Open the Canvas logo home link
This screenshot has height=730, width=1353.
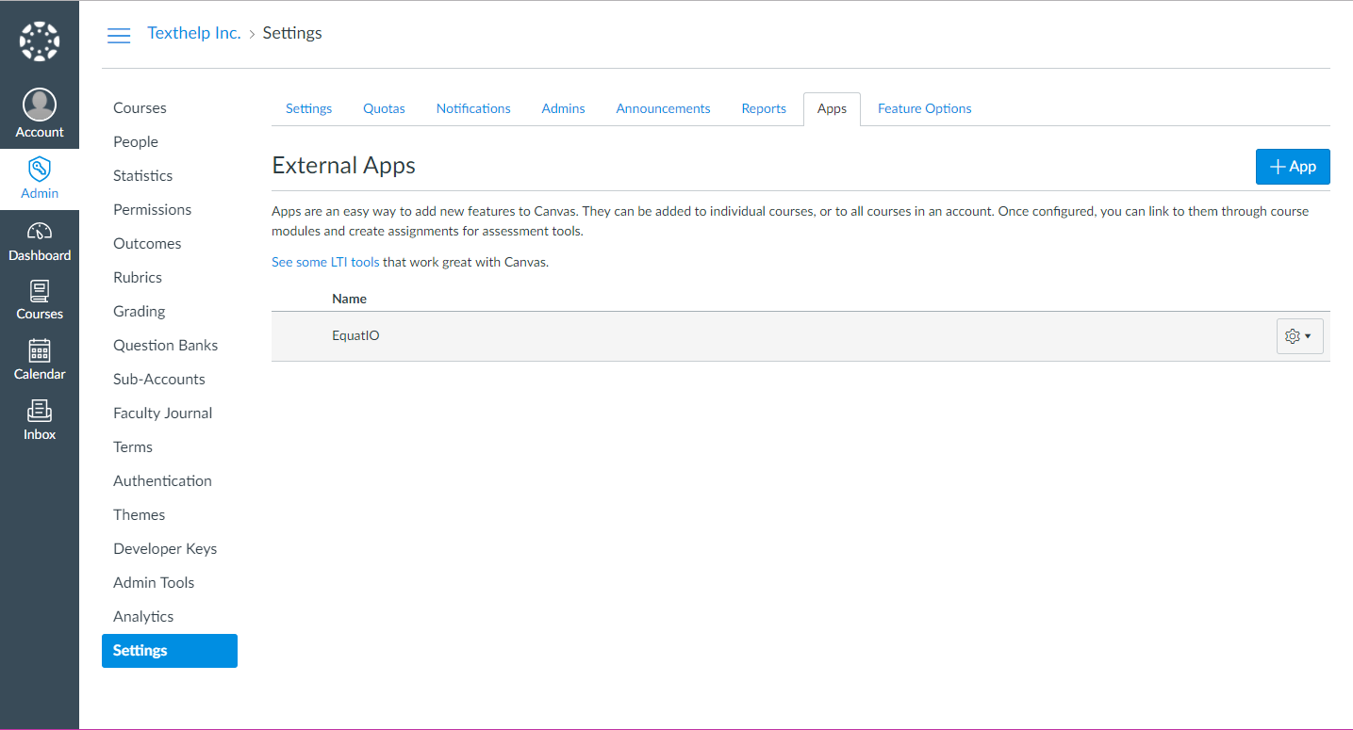coord(40,41)
